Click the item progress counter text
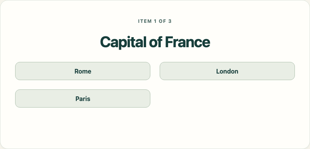The image size is (310, 149). [x=155, y=21]
